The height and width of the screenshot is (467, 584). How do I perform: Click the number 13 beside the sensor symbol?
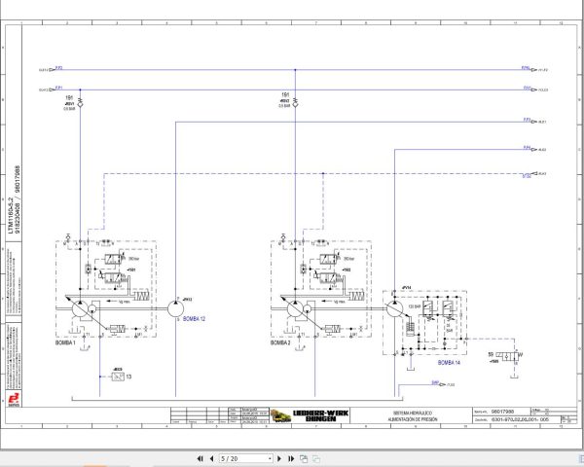[128, 377]
